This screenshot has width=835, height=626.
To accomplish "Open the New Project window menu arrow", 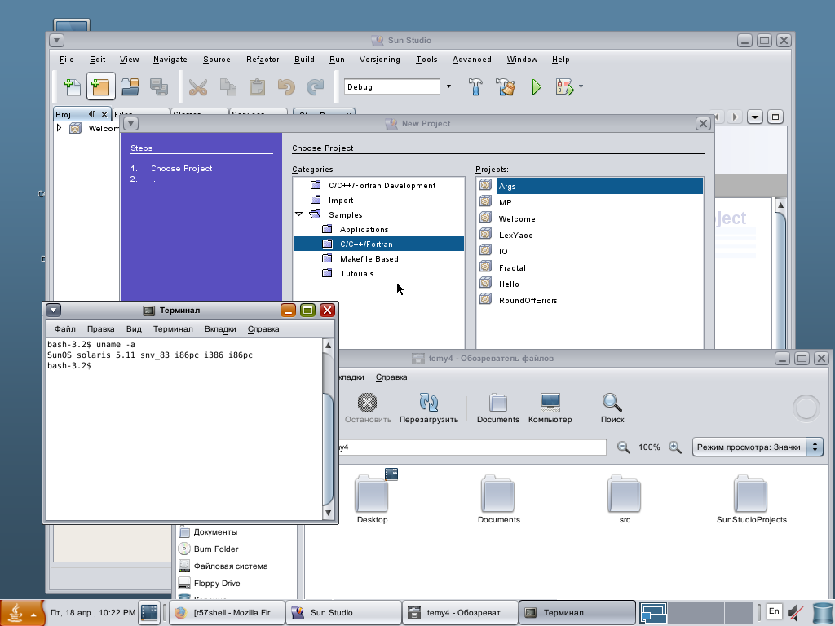I will (130, 124).
